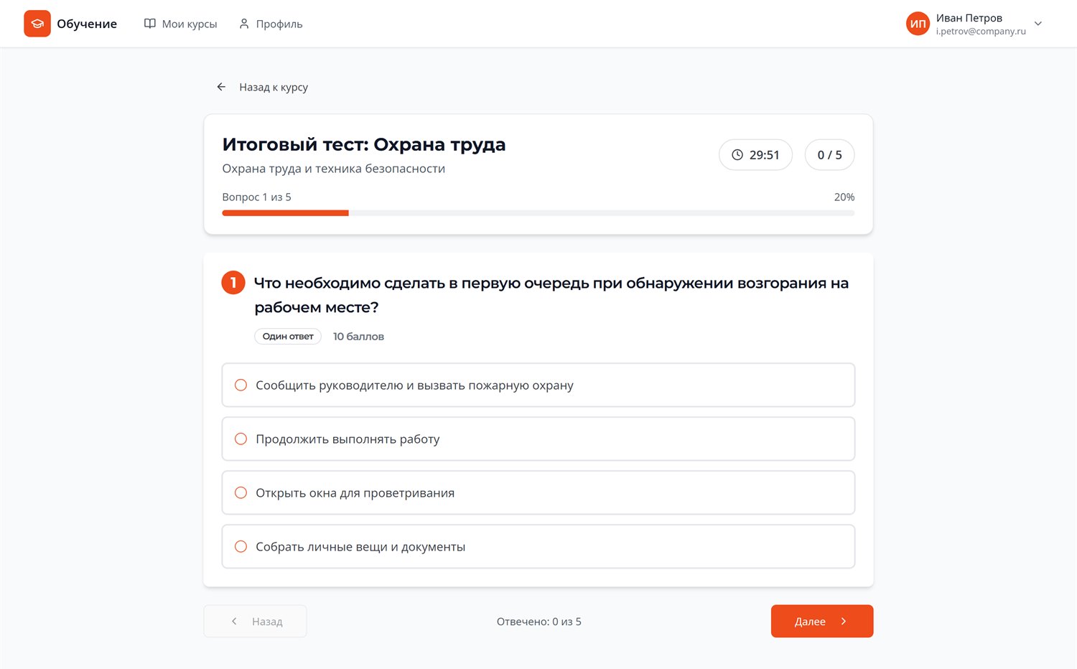Click the orange graduation cap logo
Viewport: 1077px width, 669px height.
pyautogui.click(x=37, y=24)
